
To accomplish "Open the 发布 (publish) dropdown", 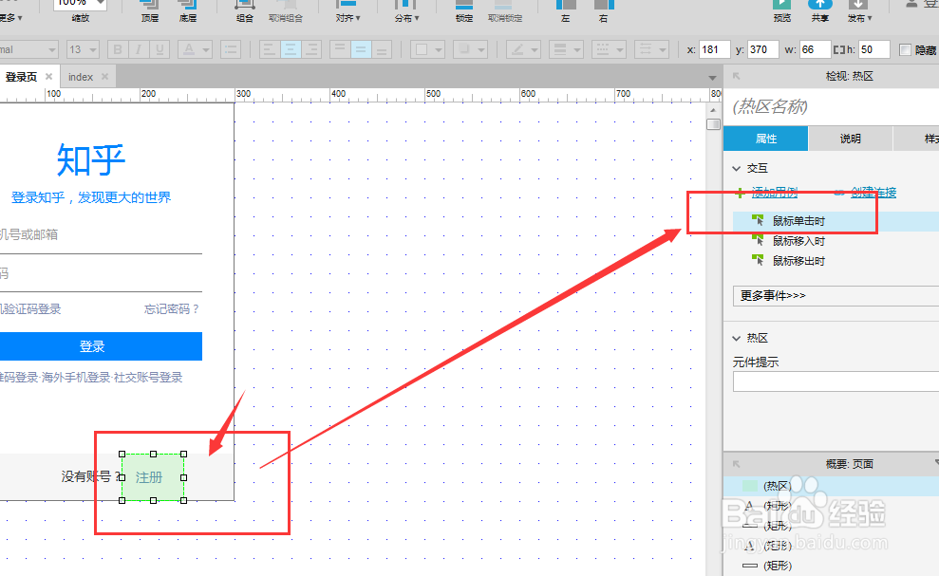I will [860, 18].
